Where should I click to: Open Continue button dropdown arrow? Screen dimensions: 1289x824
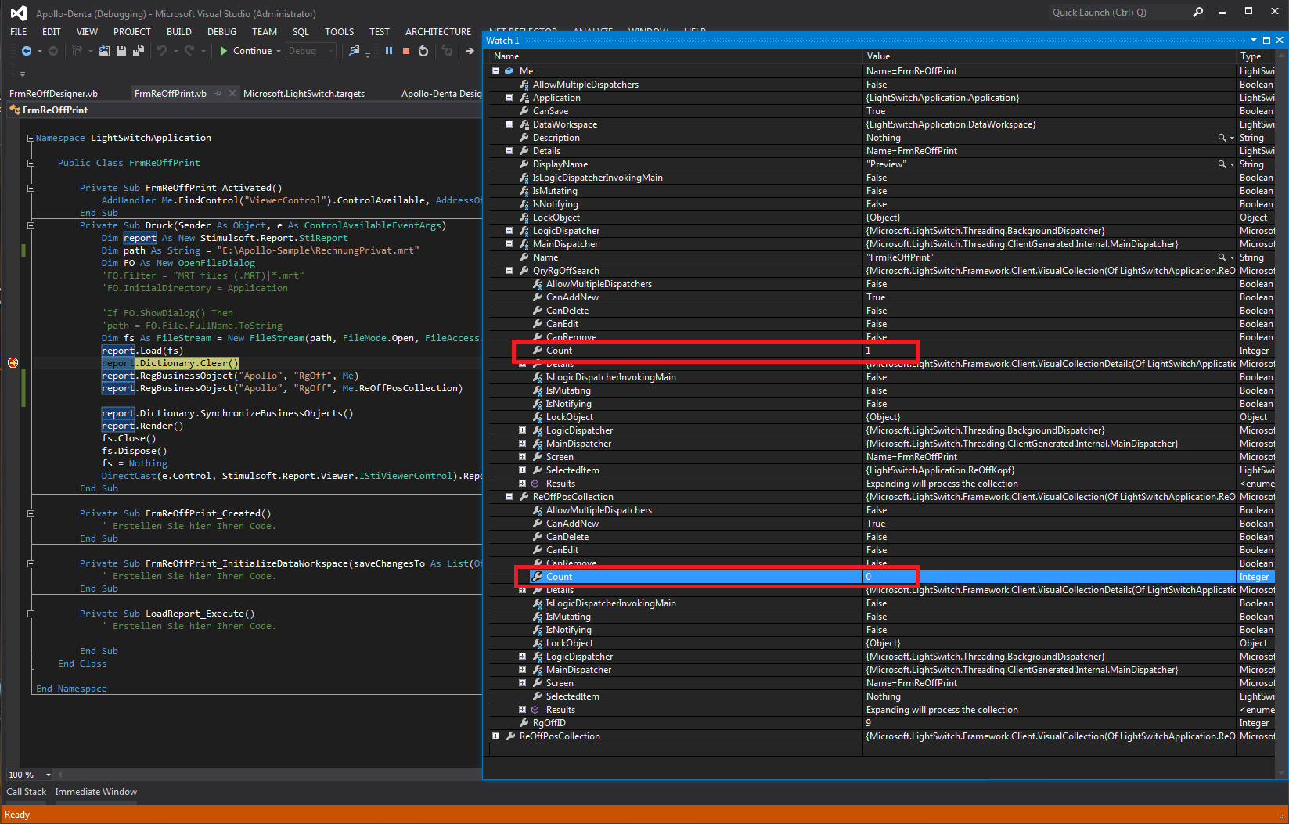(x=279, y=51)
